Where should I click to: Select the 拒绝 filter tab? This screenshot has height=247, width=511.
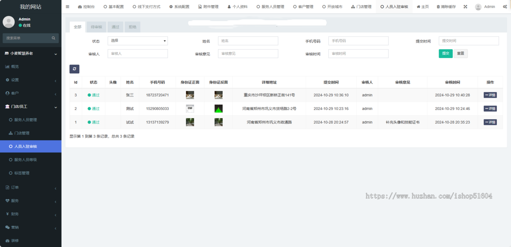click(132, 27)
